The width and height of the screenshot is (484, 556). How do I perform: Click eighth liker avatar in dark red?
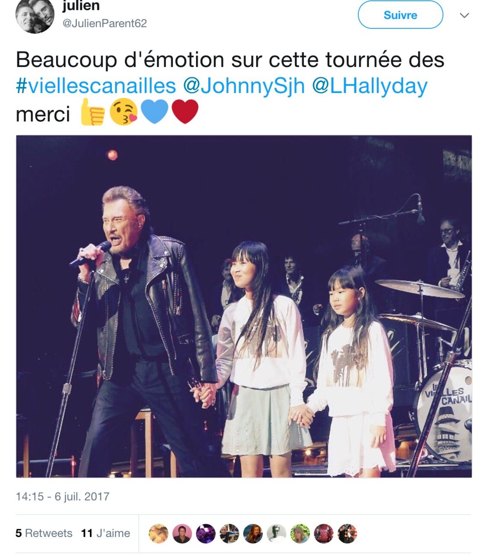pos(324,534)
